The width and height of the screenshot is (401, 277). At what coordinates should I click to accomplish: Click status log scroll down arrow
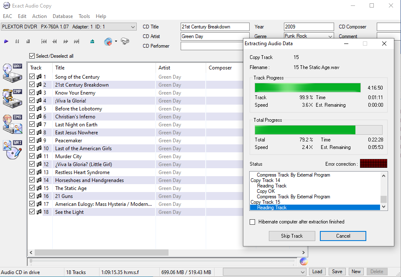point(383,207)
